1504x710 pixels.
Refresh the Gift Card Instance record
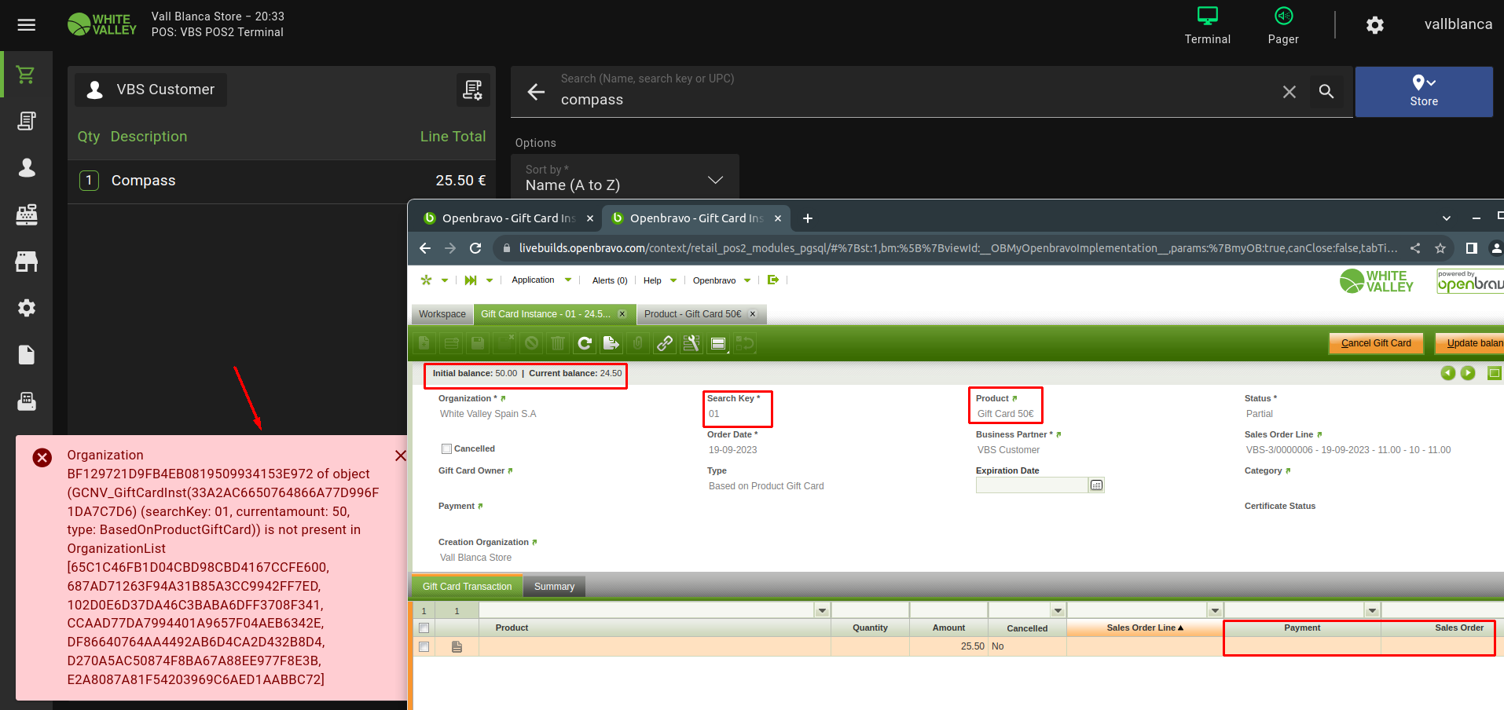pyautogui.click(x=585, y=343)
